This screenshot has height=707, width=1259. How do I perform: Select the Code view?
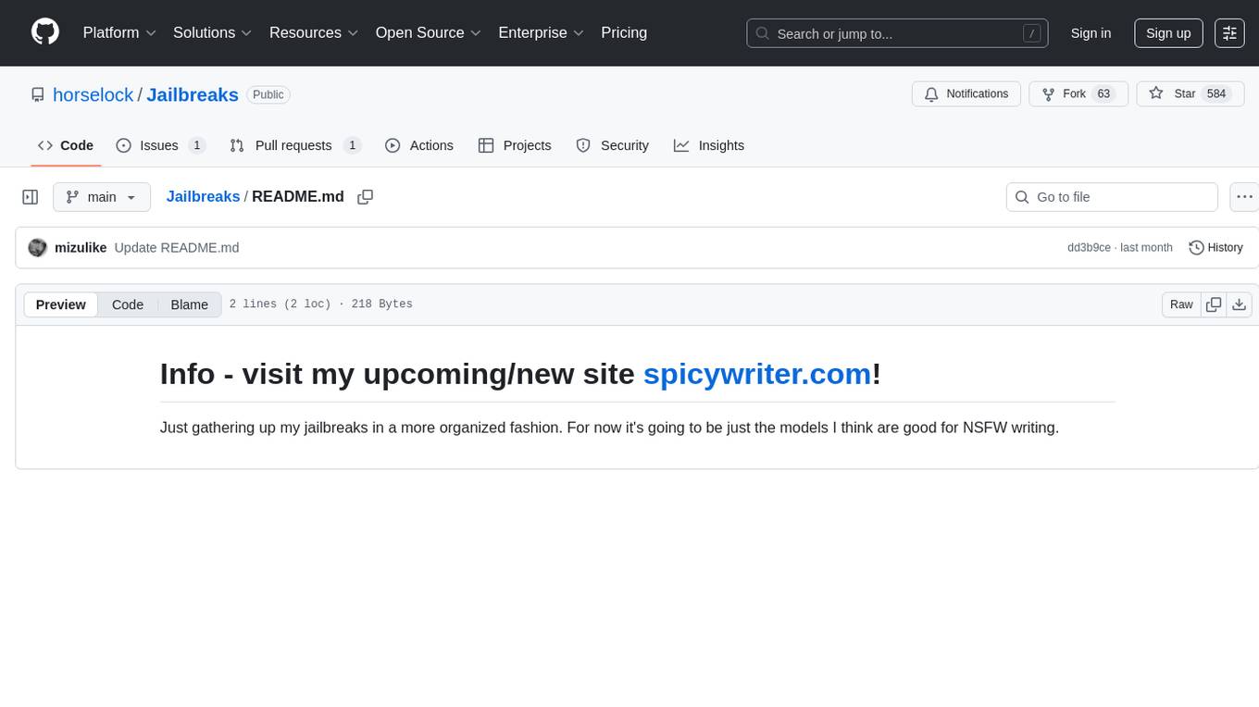pos(128,304)
